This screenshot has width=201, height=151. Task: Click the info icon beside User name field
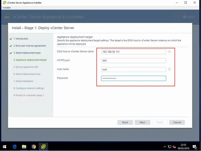[169, 69]
